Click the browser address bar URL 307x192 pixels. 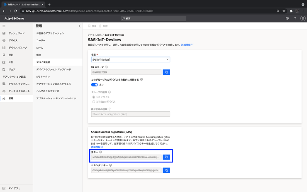pos(89,11)
